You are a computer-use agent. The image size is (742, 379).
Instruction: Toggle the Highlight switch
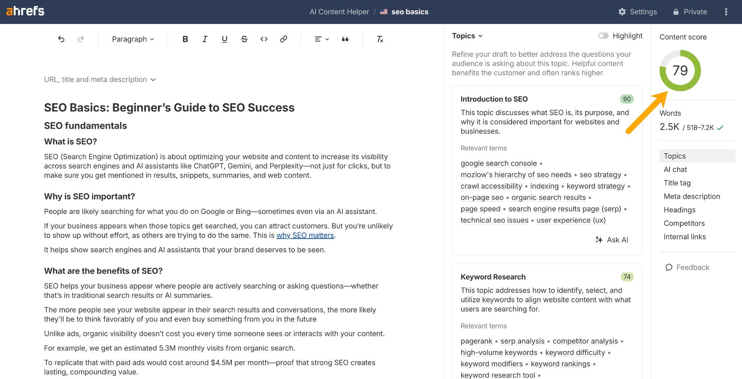pos(603,35)
